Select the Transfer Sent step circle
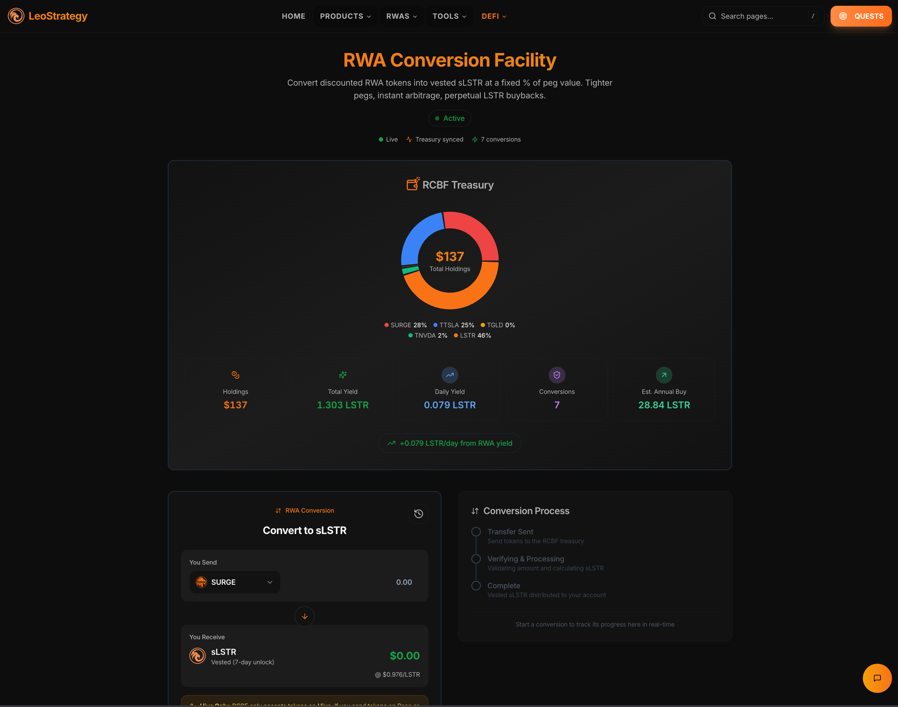Image resolution: width=898 pixels, height=707 pixels. 476,531
